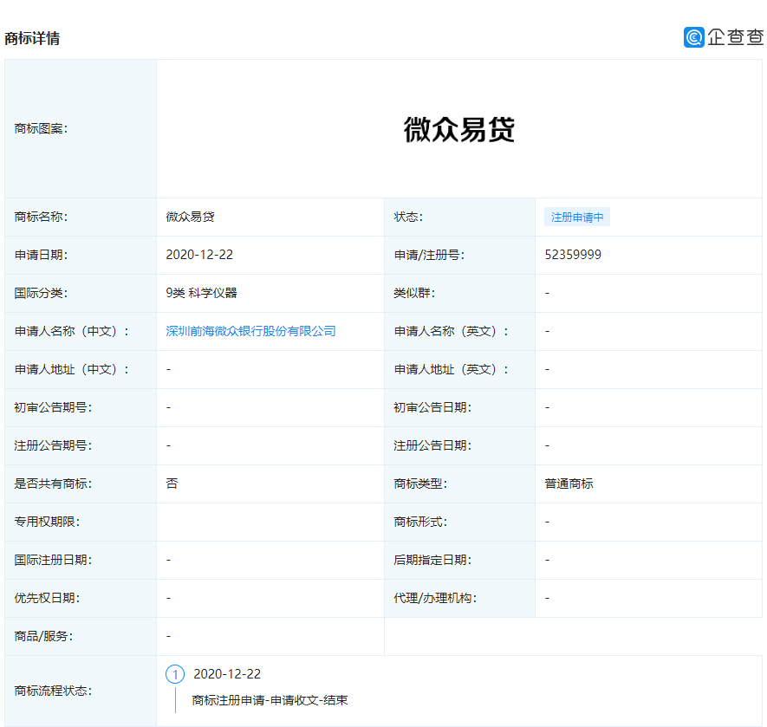The width and height of the screenshot is (767, 727).
Task: Click the 申请/注册号 label
Action: [x=429, y=255]
